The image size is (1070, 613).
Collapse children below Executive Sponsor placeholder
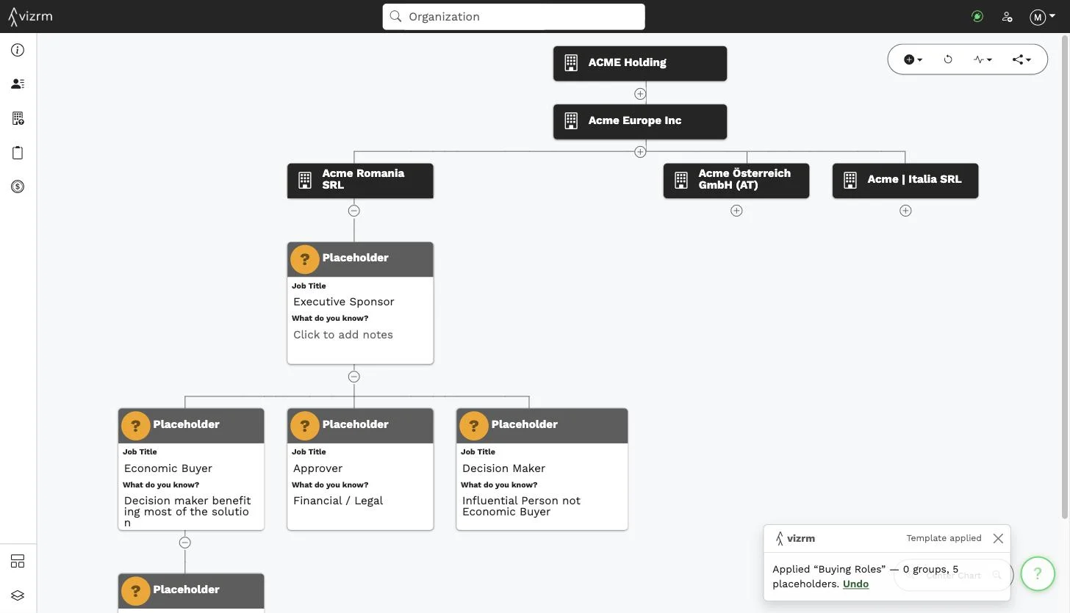pos(354,377)
